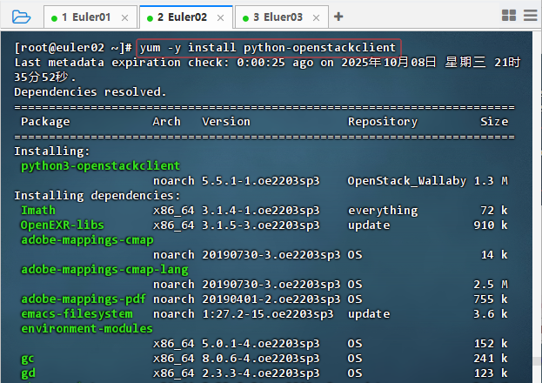
Task: Click the Package column header
Action: click(45, 122)
